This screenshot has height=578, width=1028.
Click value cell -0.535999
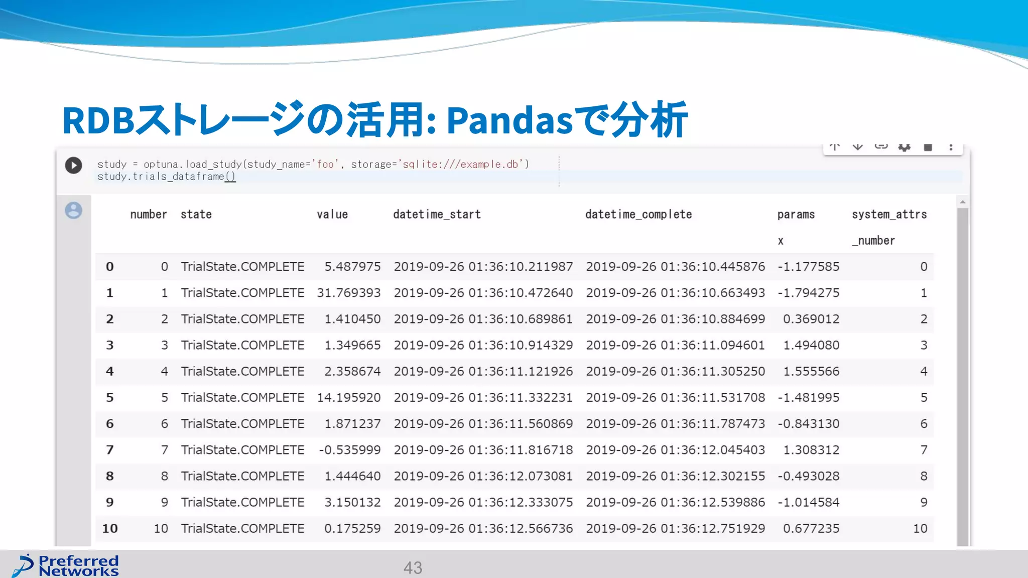pyautogui.click(x=350, y=450)
